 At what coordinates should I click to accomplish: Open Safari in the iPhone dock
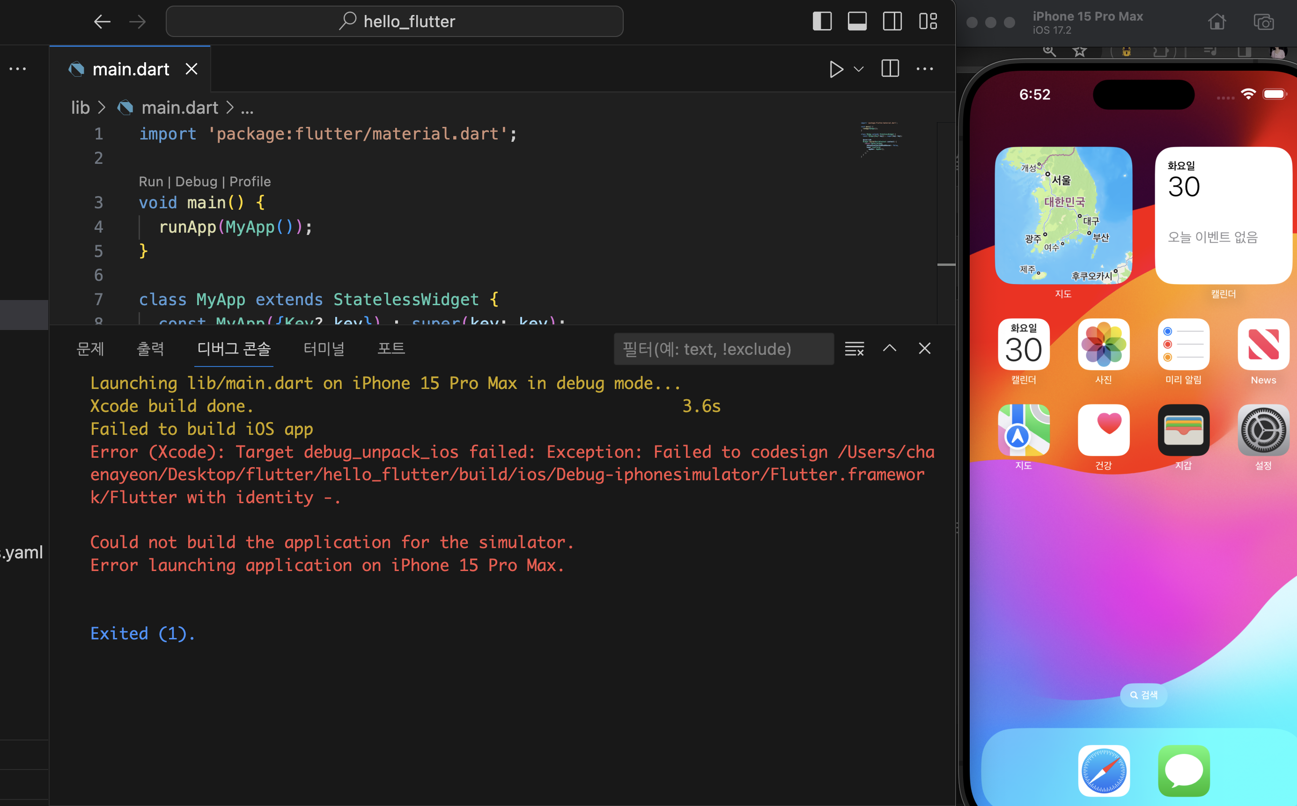pos(1104,771)
